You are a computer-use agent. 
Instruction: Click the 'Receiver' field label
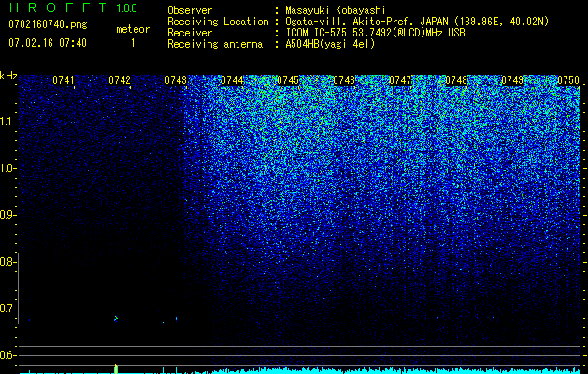(190, 33)
